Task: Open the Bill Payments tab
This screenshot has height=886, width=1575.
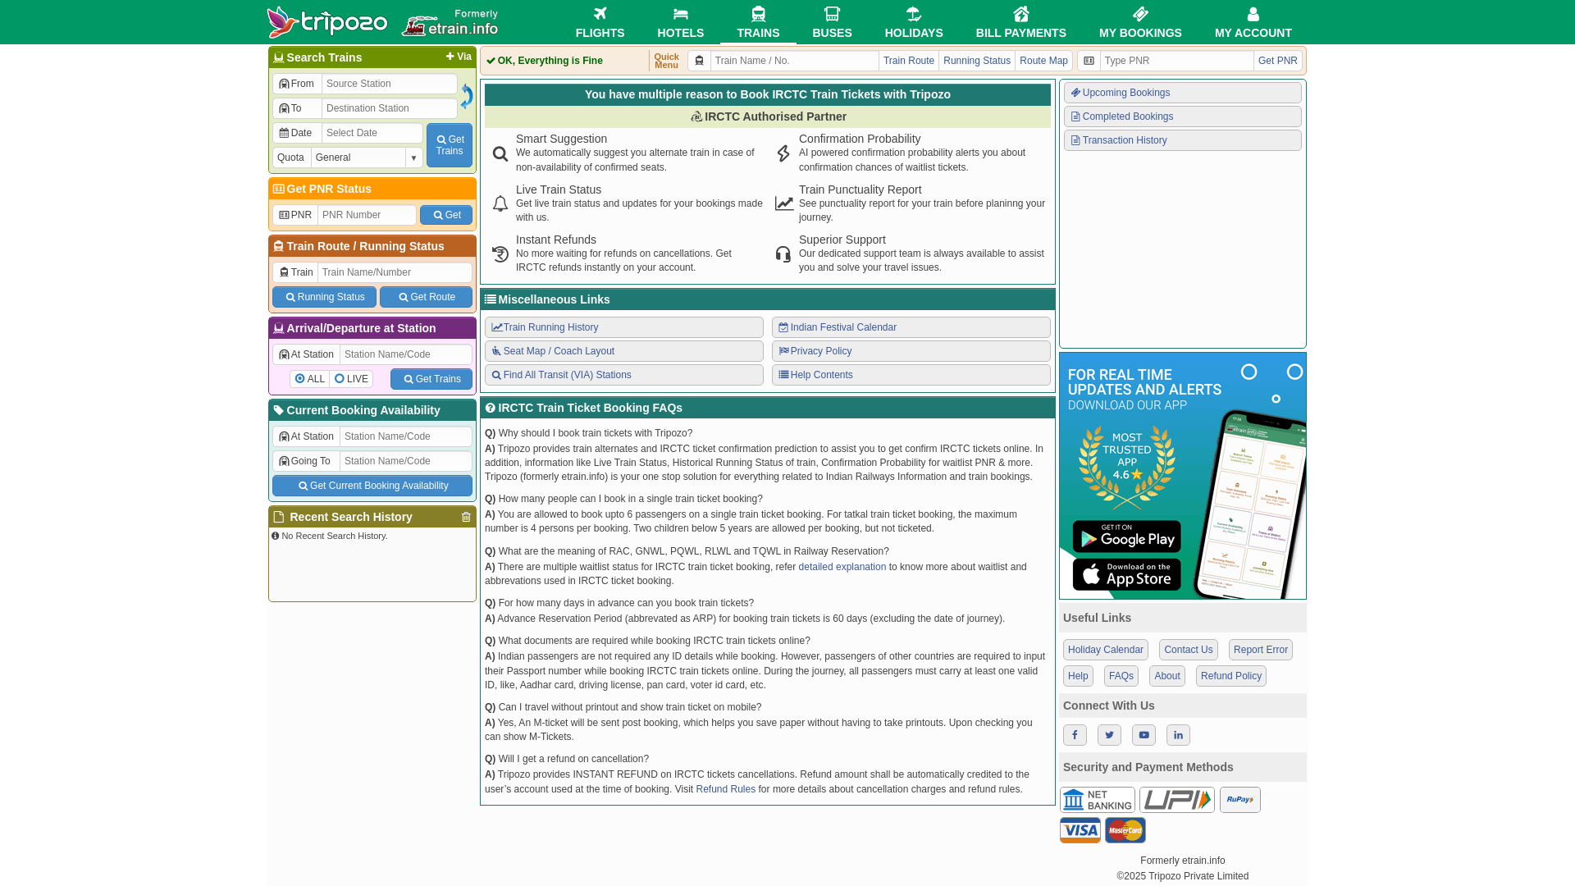Action: tap(1020, 22)
